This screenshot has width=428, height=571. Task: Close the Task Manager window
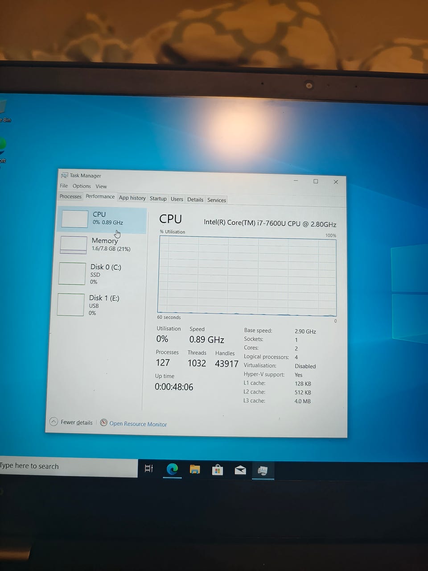(x=336, y=182)
